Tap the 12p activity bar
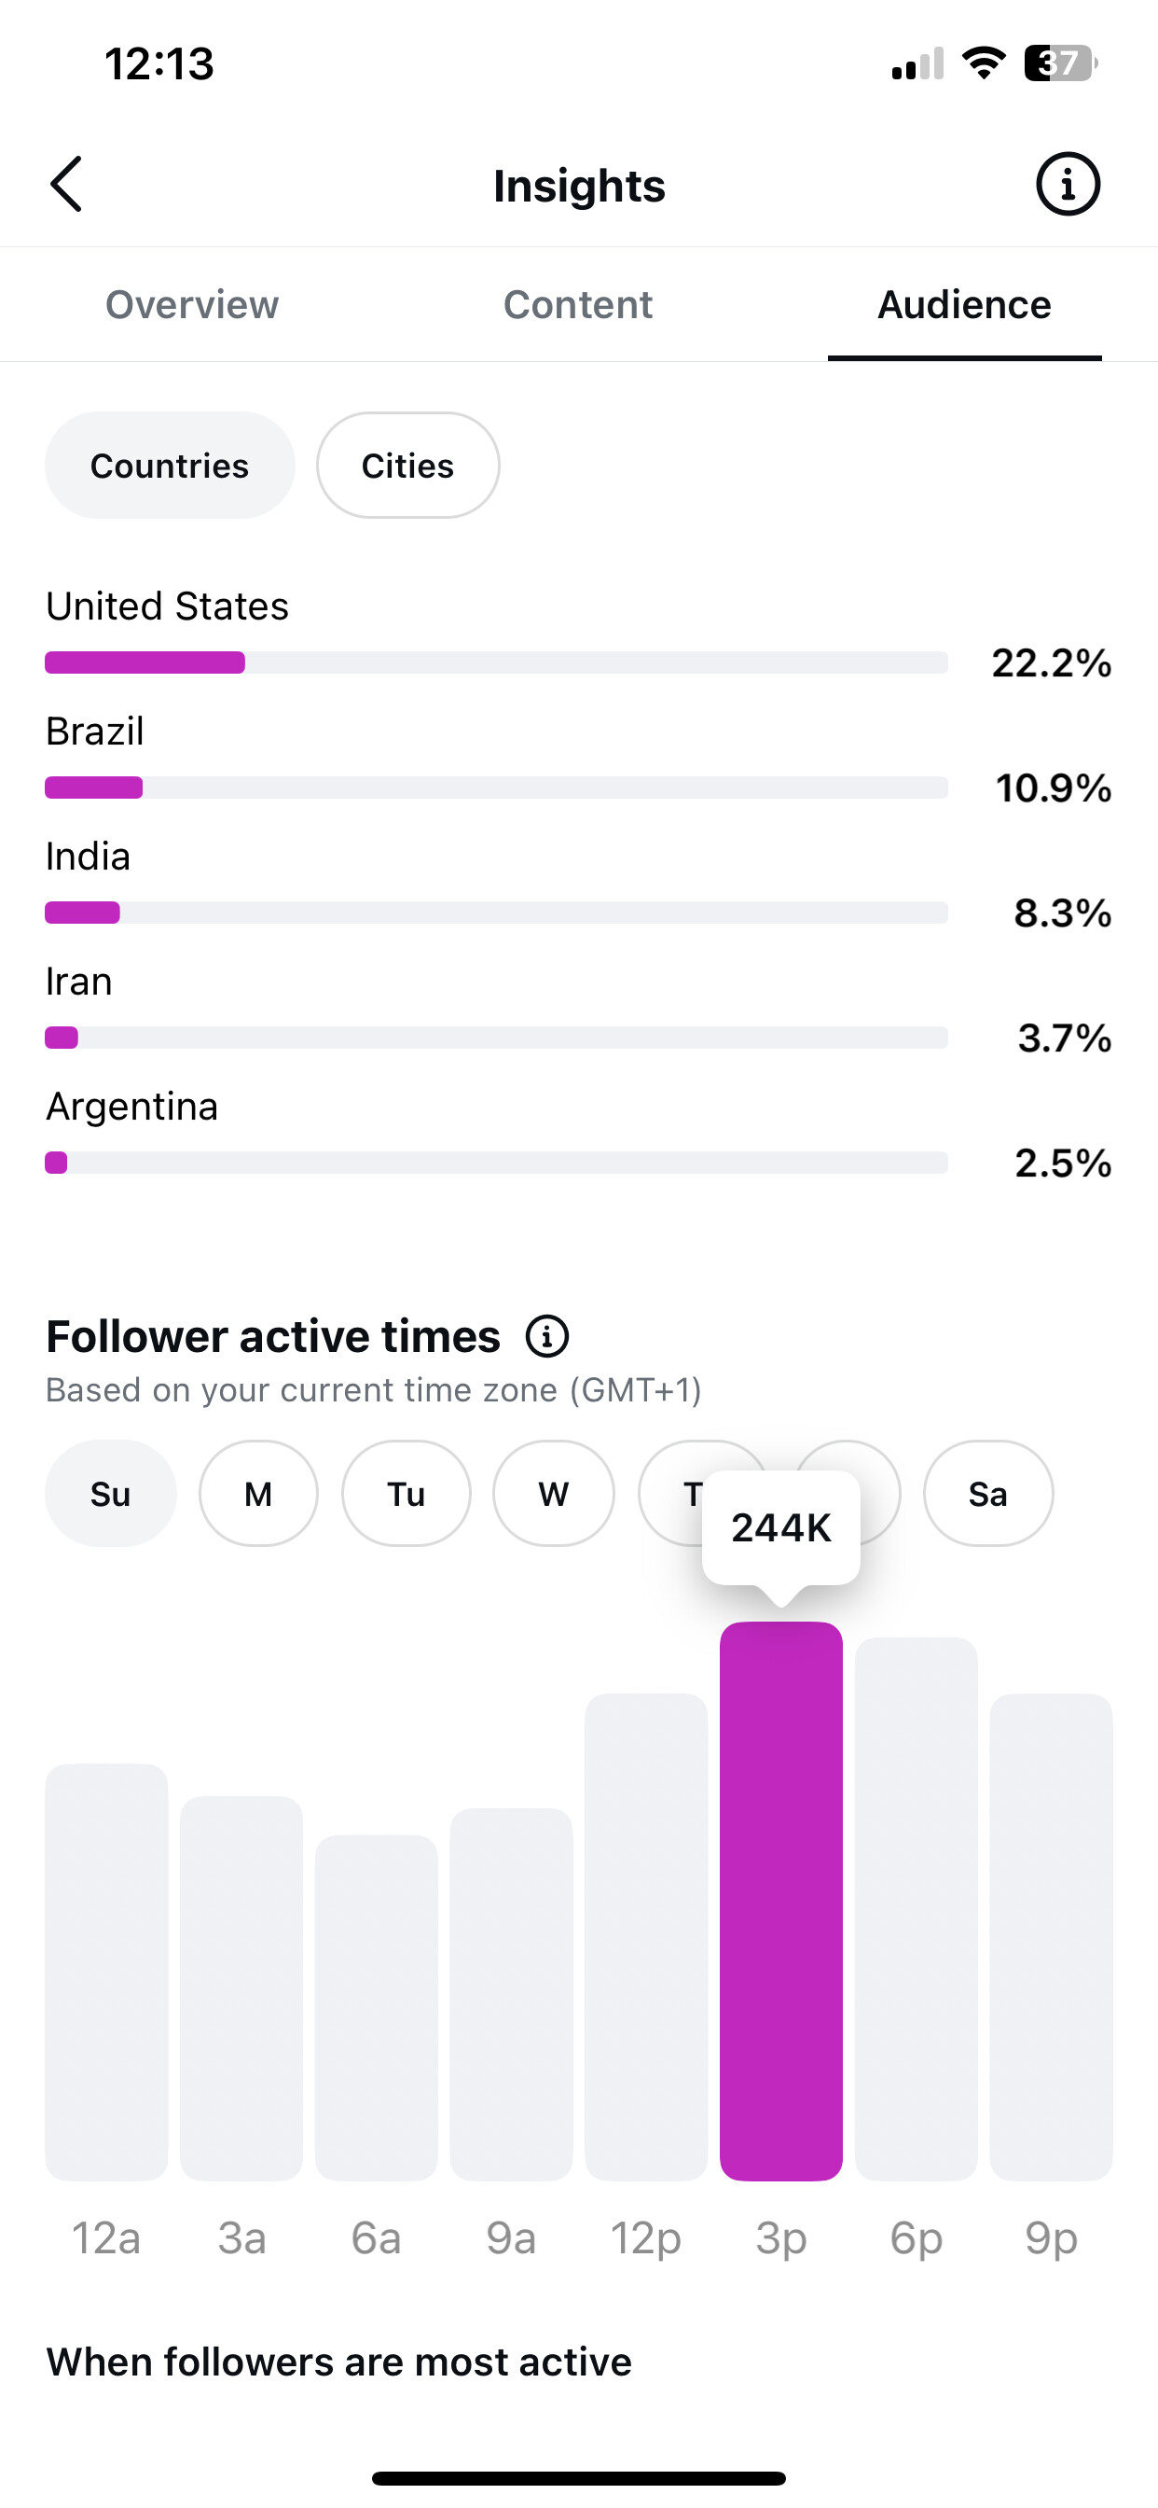 pyautogui.click(x=646, y=1936)
